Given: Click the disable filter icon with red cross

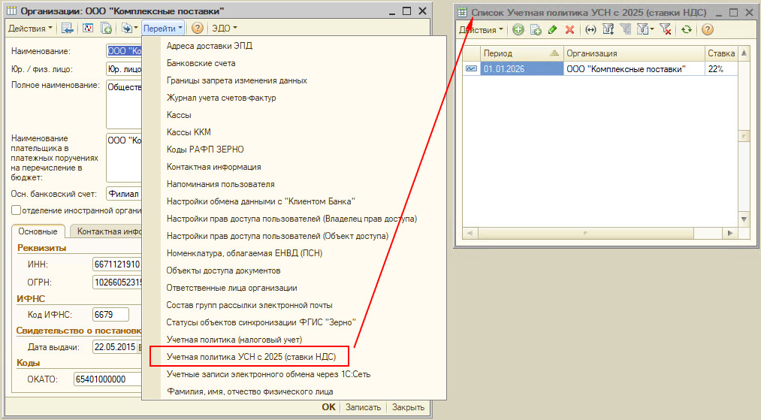Looking at the screenshot, I should click(x=666, y=29).
